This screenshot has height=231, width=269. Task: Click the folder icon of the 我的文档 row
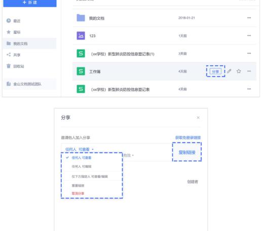(81, 18)
